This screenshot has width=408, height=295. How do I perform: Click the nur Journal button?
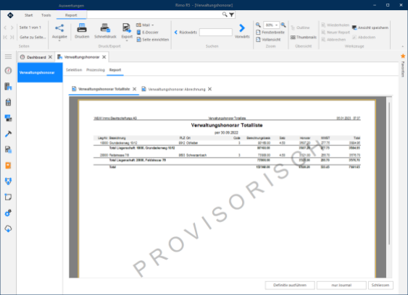pos(341,285)
